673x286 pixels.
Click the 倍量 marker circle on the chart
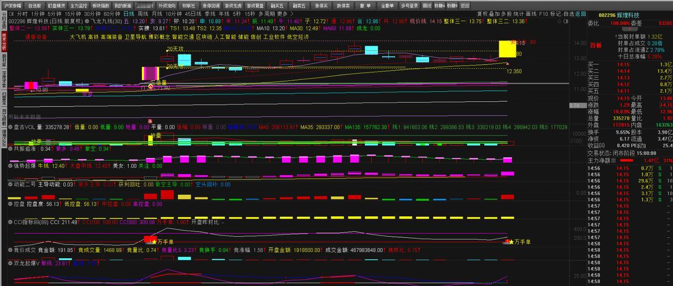[x=150, y=87]
